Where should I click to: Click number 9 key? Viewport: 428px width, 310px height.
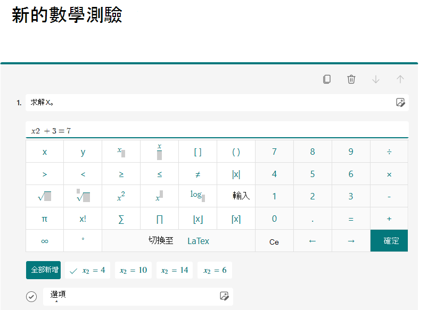point(351,152)
